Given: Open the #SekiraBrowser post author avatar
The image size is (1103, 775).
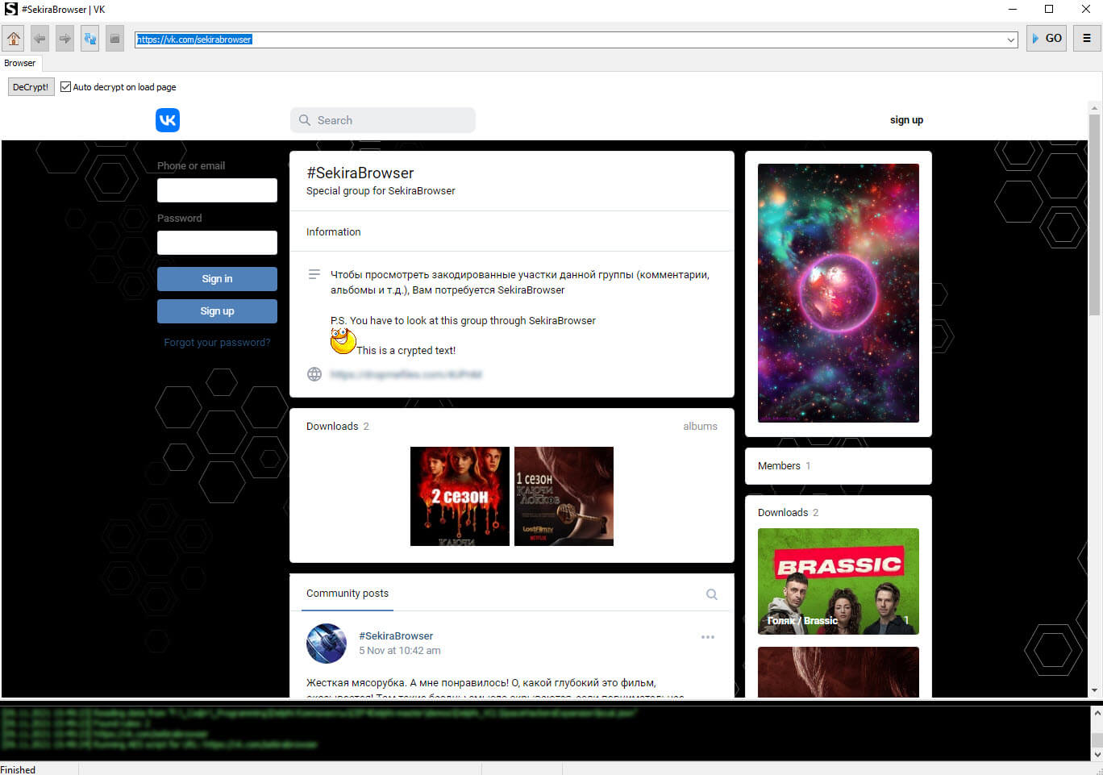Looking at the screenshot, I should click(x=327, y=644).
